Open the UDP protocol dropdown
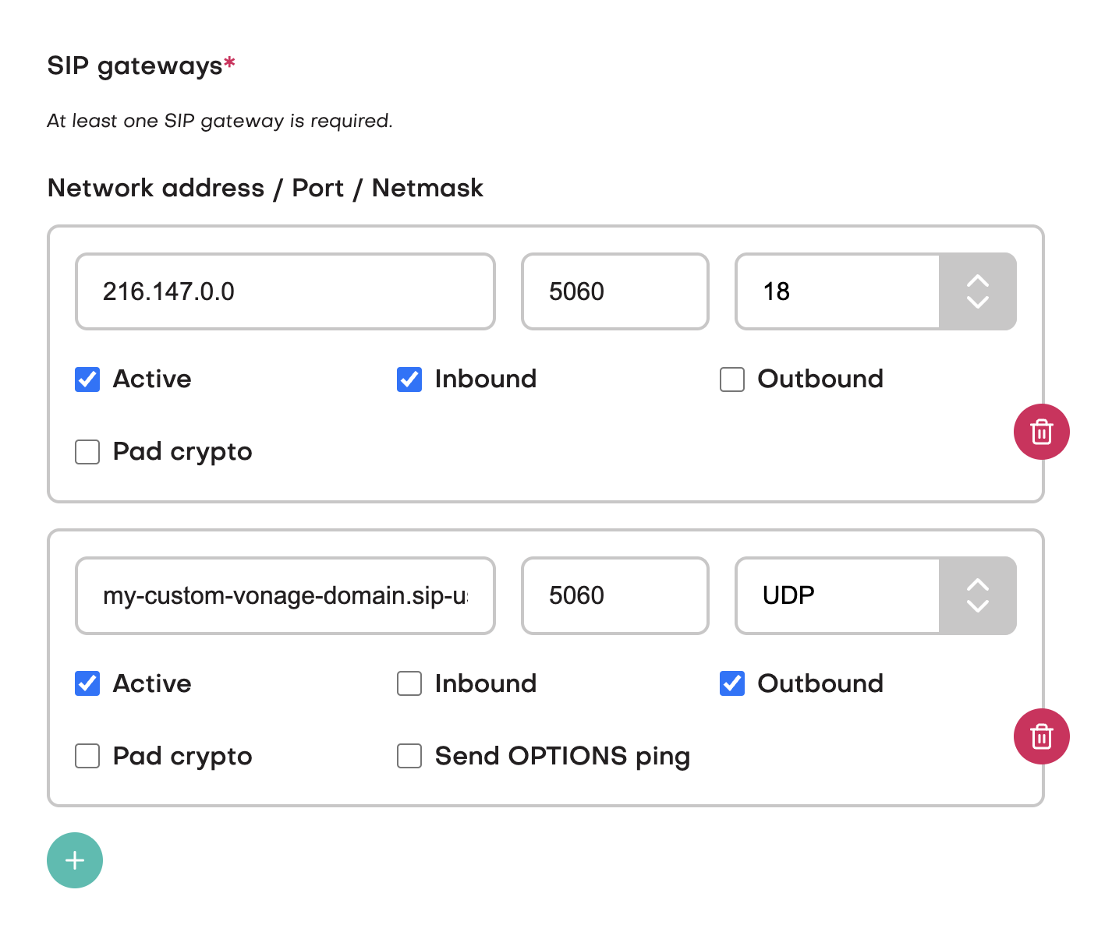 (x=875, y=595)
